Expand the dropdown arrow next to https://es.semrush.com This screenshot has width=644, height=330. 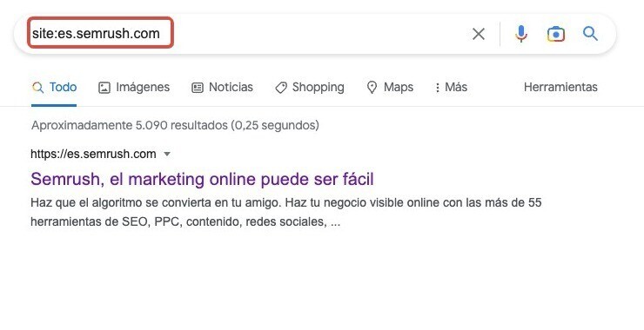(167, 155)
